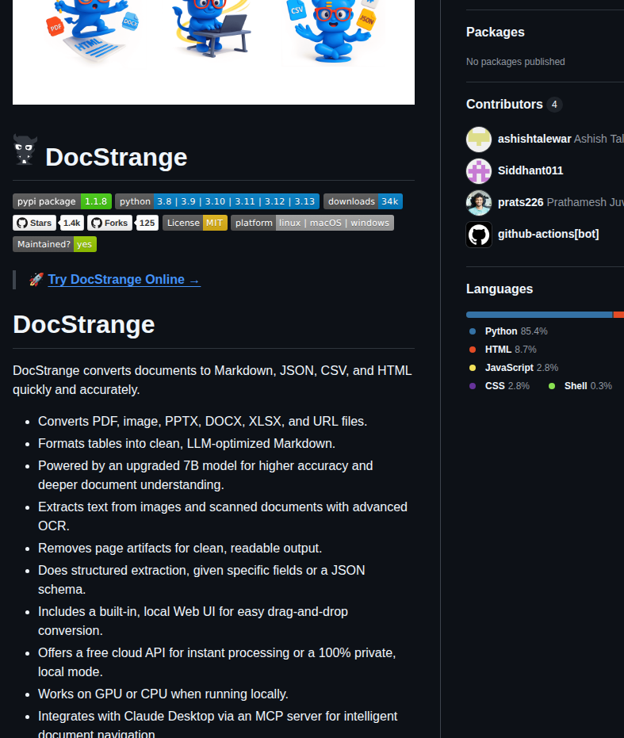This screenshot has width=624, height=738.
Task: Open the github-actions[bot] contributor link
Action: coord(548,235)
